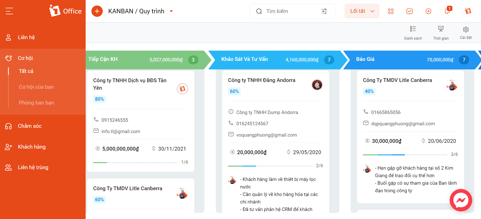Click 40% tag on Báo Giá Canberra card
This screenshot has height=219, width=481.
point(369,91)
